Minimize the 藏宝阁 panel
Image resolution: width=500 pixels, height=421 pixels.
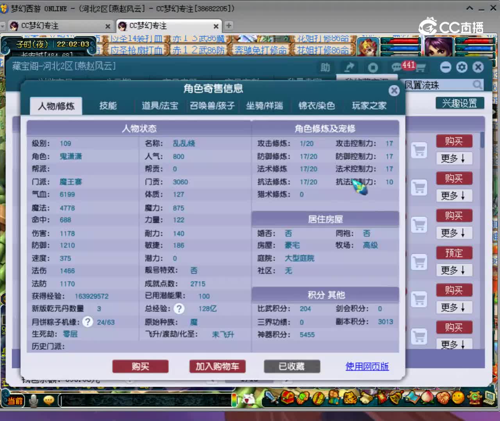pyautogui.click(x=445, y=67)
